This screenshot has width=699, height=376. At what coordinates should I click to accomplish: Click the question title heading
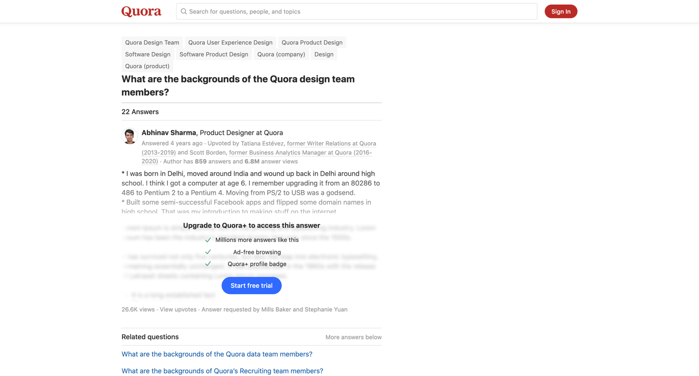tap(238, 85)
